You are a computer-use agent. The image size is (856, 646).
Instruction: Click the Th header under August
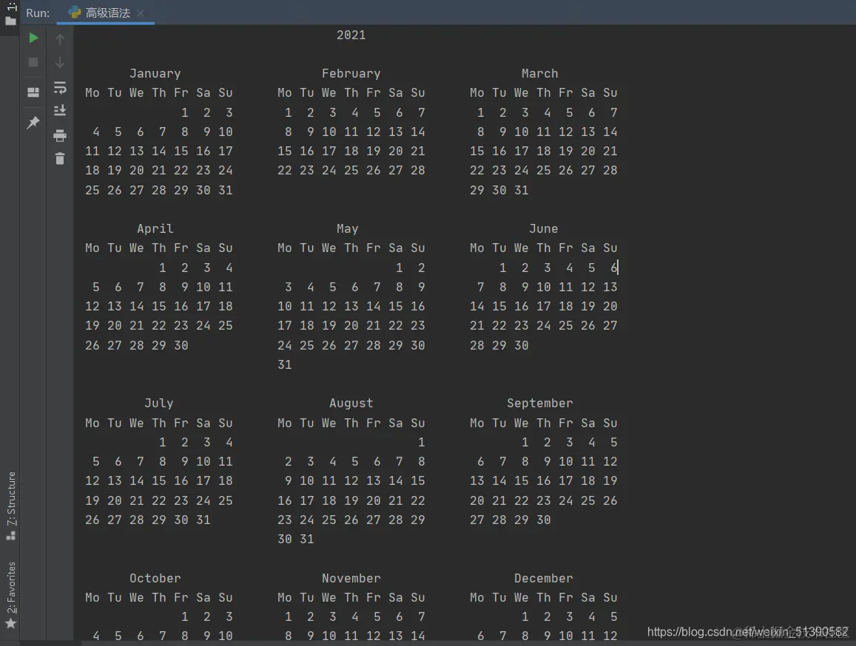click(x=351, y=423)
